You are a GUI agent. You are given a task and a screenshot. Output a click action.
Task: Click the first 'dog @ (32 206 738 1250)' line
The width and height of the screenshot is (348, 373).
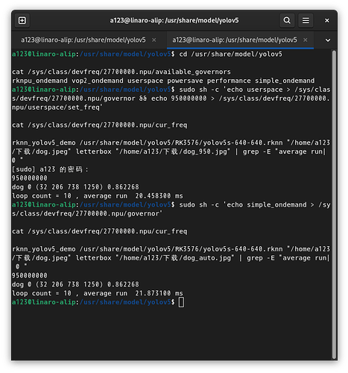(x=75, y=187)
